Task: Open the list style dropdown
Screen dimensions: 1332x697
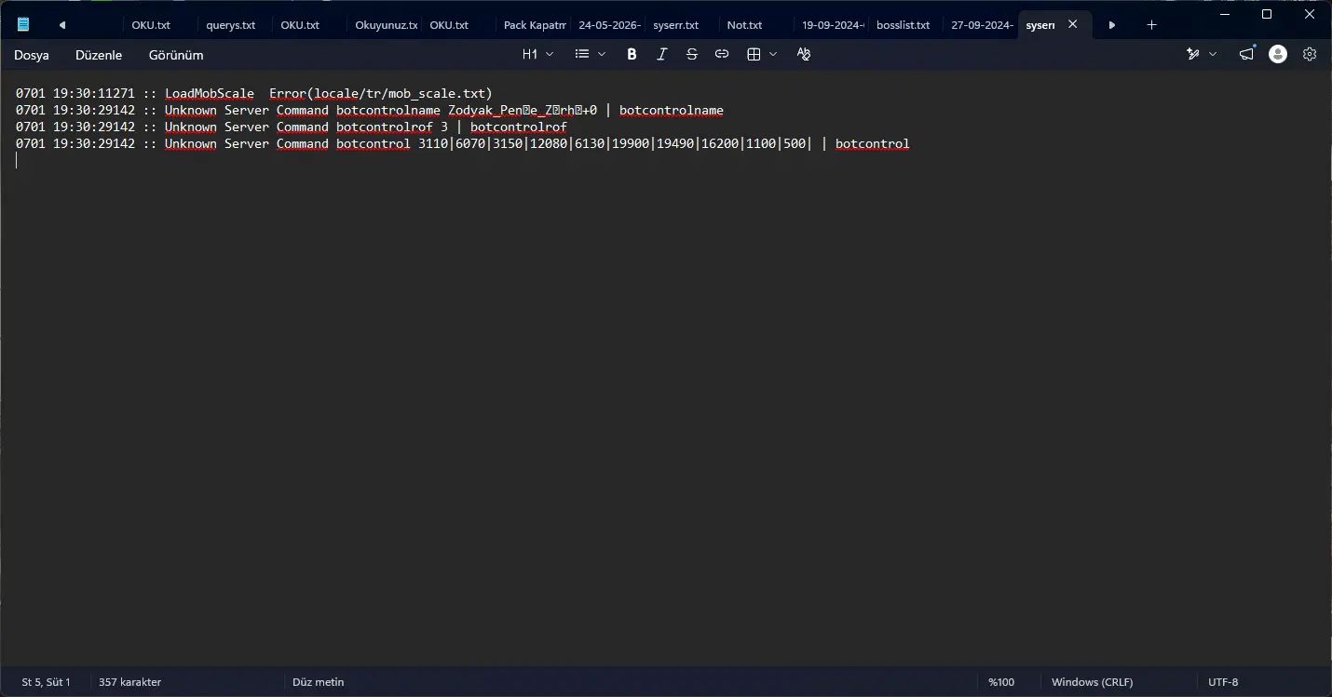Action: point(590,55)
